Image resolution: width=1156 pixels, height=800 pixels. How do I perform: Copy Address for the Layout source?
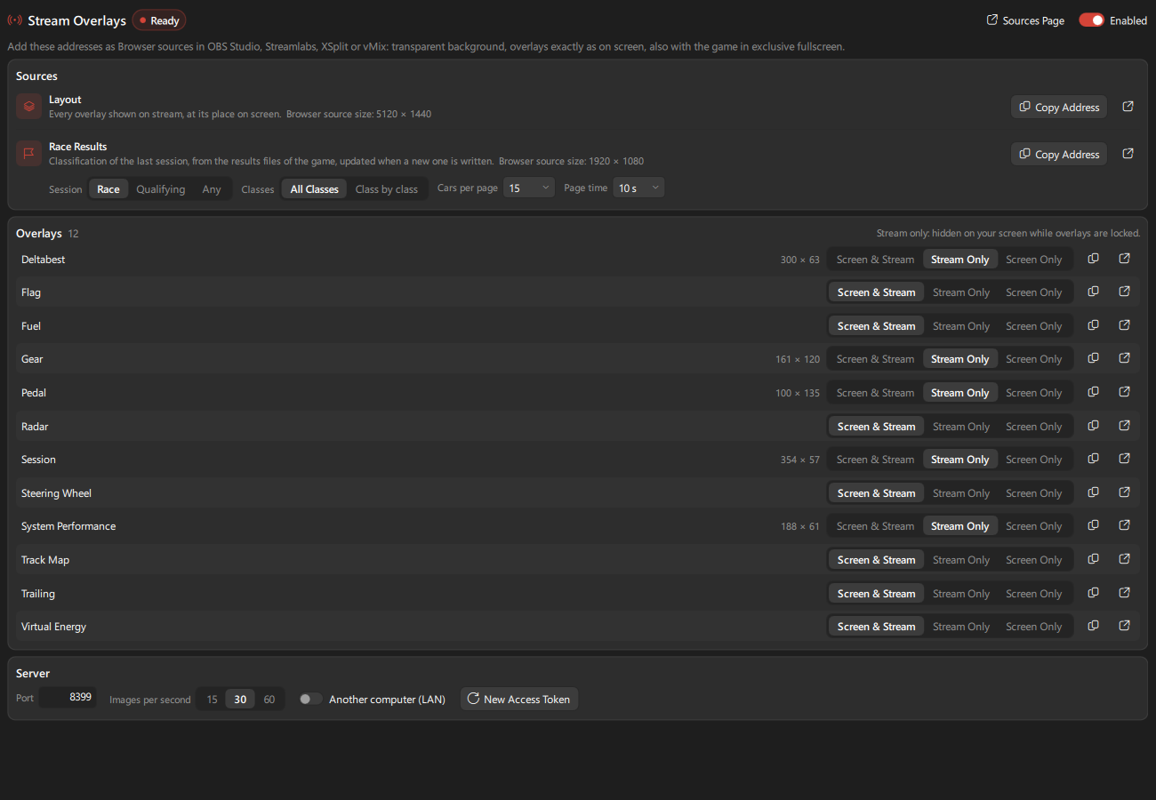pos(1059,107)
